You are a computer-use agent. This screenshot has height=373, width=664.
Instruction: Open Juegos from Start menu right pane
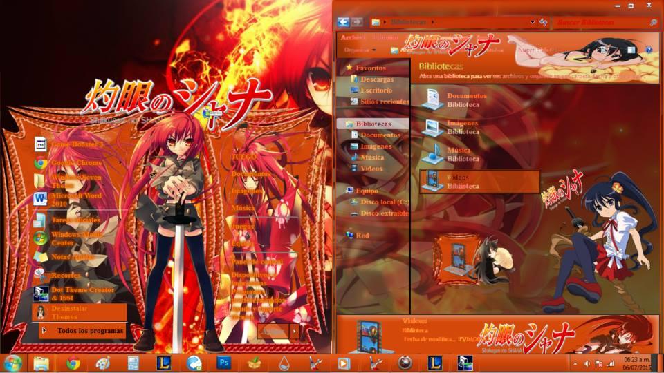243,226
